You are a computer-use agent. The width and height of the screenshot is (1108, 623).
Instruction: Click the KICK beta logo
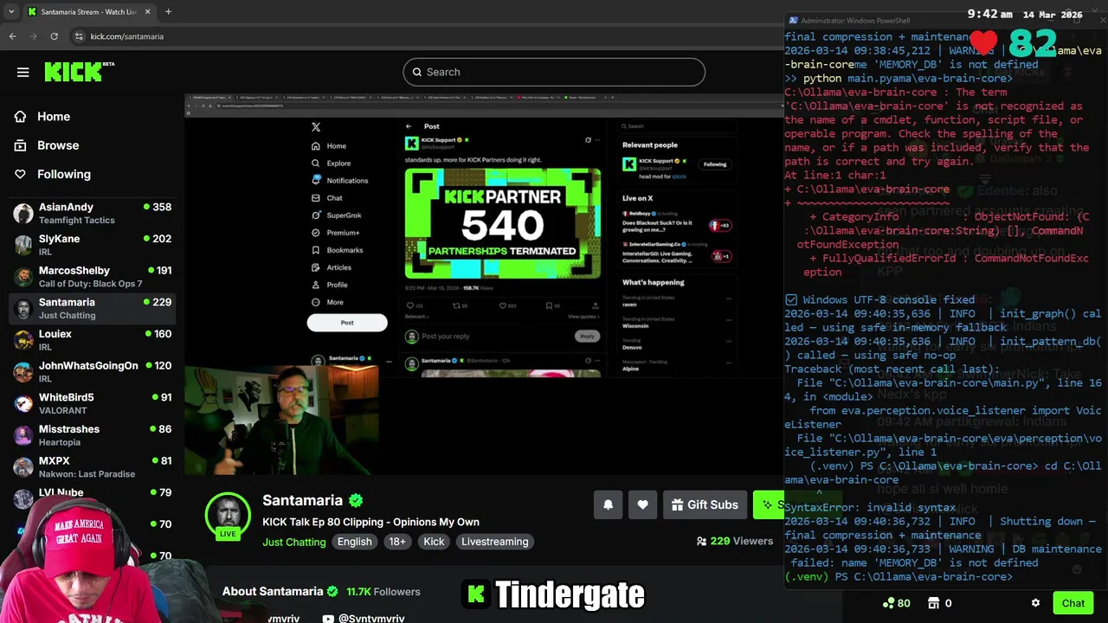click(x=80, y=72)
